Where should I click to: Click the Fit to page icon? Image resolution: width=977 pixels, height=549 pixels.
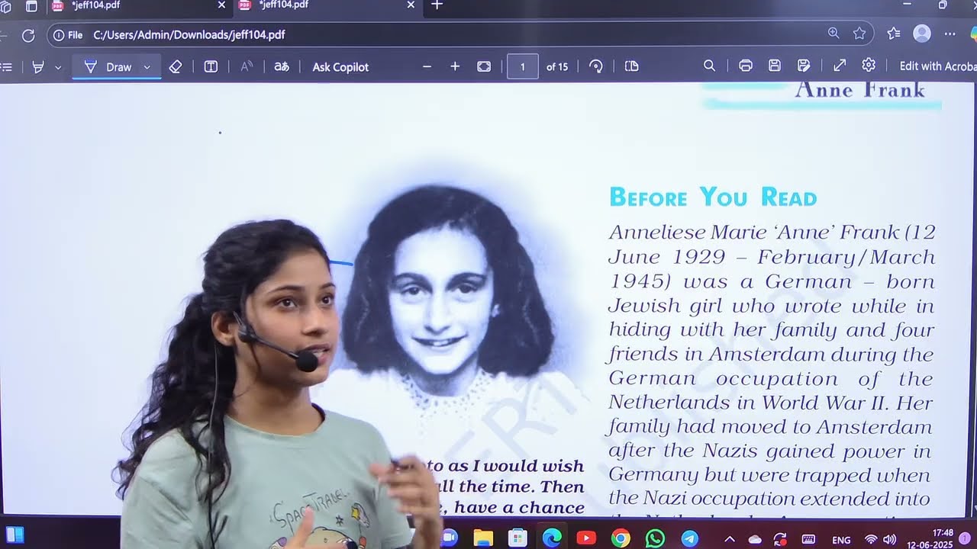(x=484, y=66)
